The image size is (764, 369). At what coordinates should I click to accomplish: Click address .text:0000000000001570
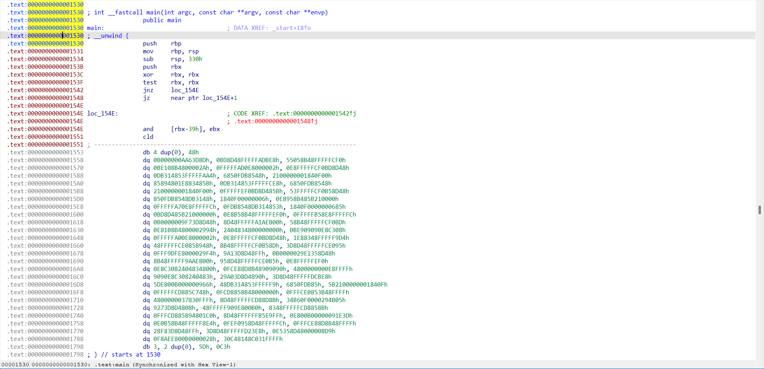click(x=45, y=168)
